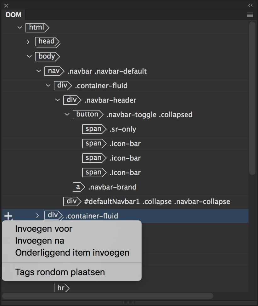Close the DOM panel with the X icon
This screenshot has height=306, width=258.
point(6,5)
